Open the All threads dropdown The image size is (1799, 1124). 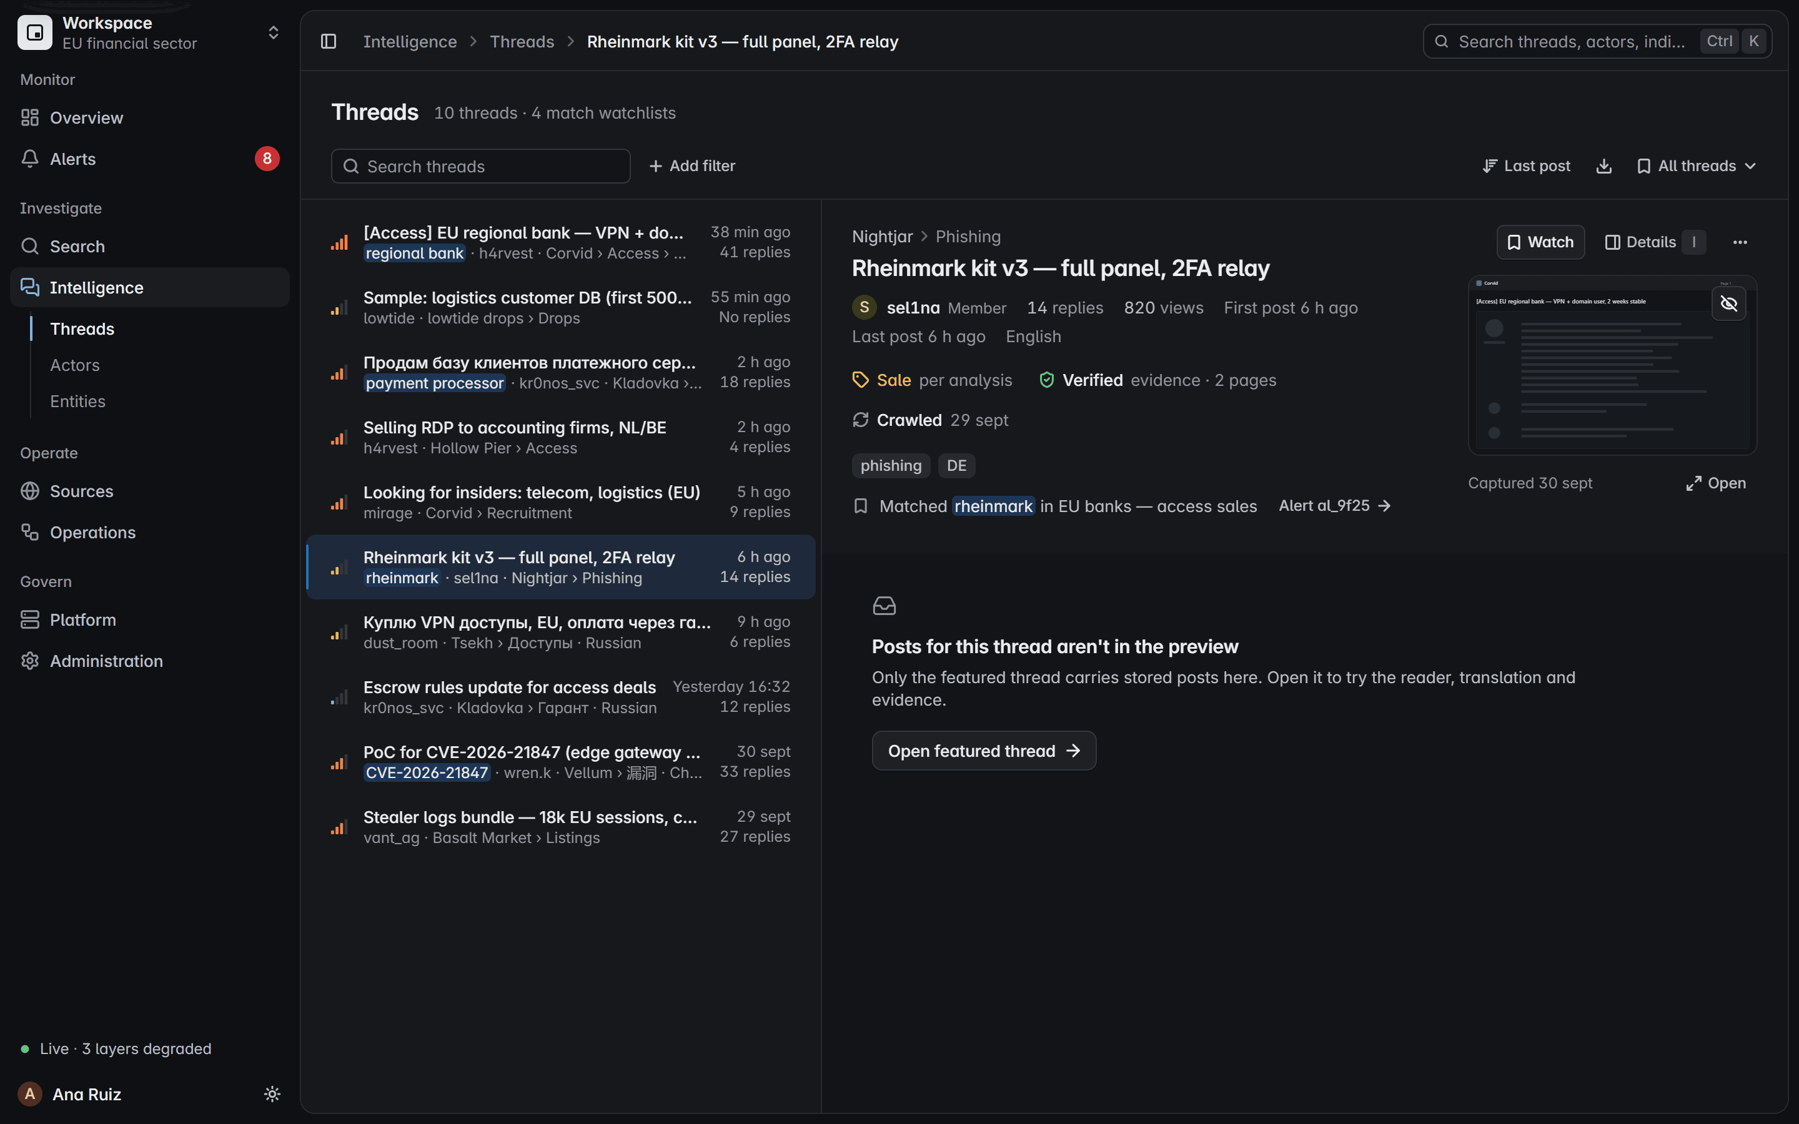(x=1697, y=165)
